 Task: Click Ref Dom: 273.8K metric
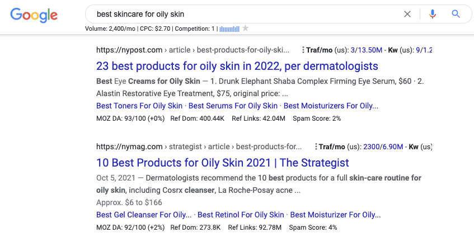(x=195, y=227)
